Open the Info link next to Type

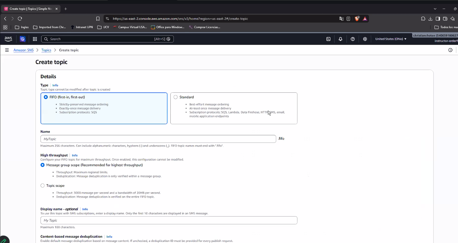[55, 85]
